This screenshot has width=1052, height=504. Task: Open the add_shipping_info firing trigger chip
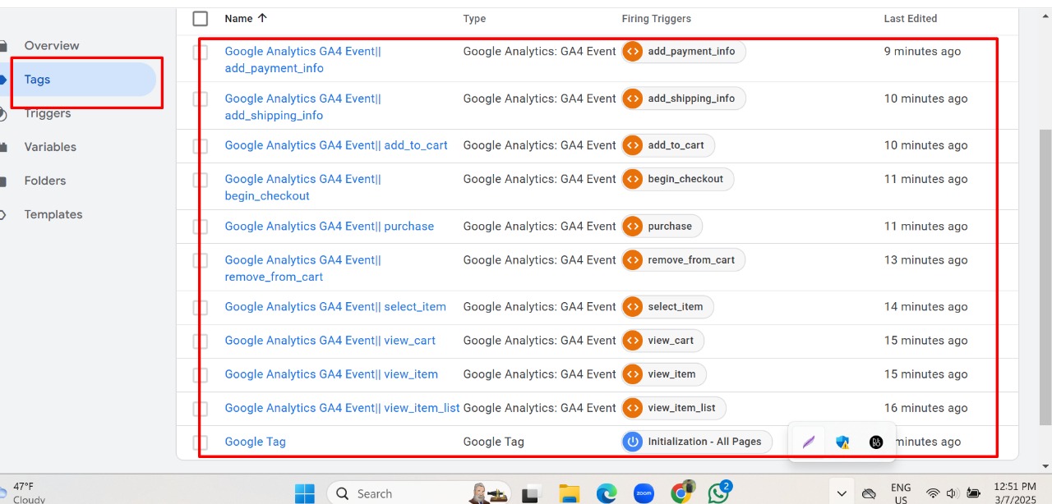pyautogui.click(x=683, y=99)
